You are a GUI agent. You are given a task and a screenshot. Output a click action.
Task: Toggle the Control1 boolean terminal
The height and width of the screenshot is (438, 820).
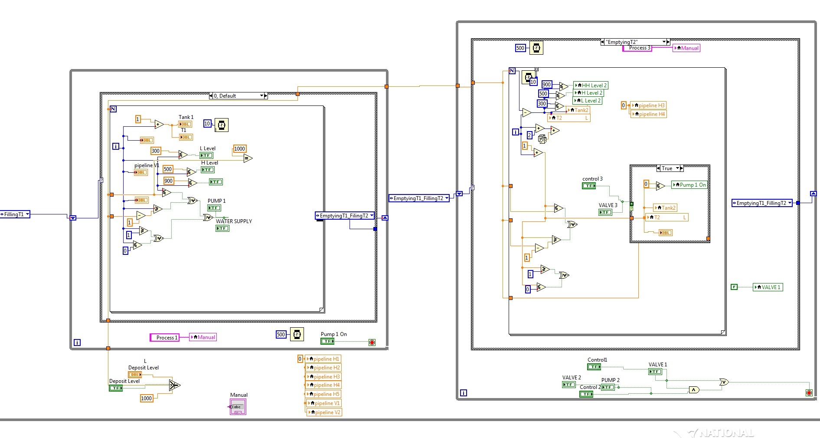(594, 367)
